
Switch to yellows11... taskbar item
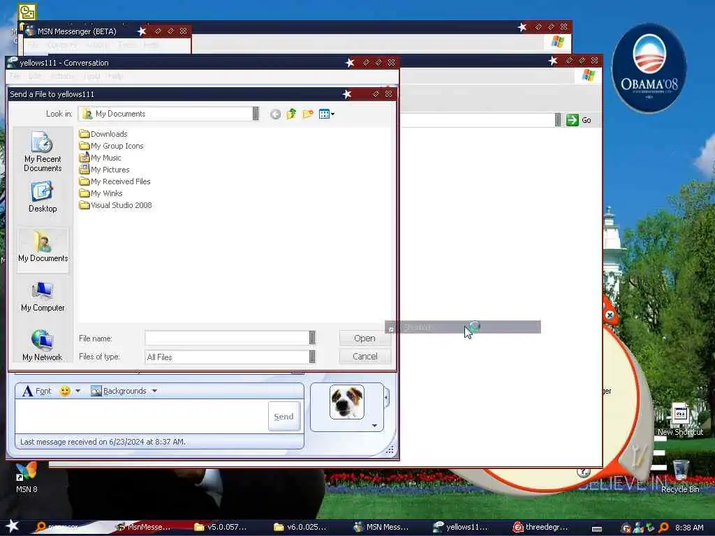click(x=461, y=527)
